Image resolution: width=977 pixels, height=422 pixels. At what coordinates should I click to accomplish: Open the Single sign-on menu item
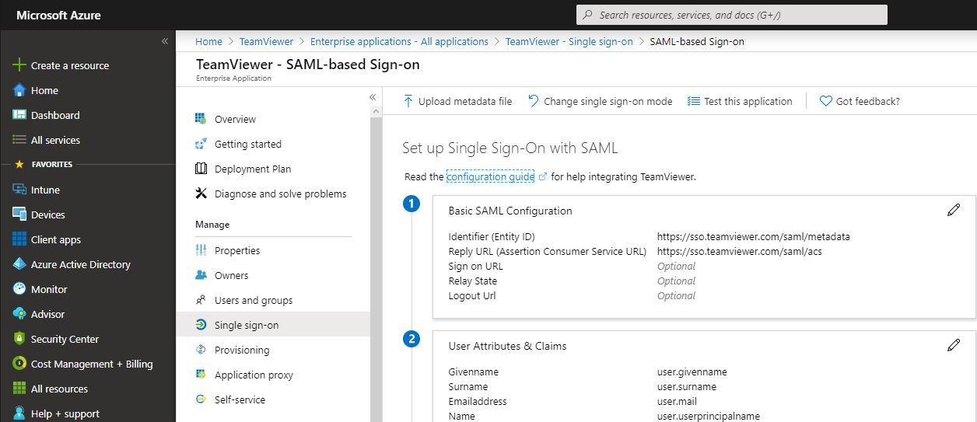click(x=274, y=325)
